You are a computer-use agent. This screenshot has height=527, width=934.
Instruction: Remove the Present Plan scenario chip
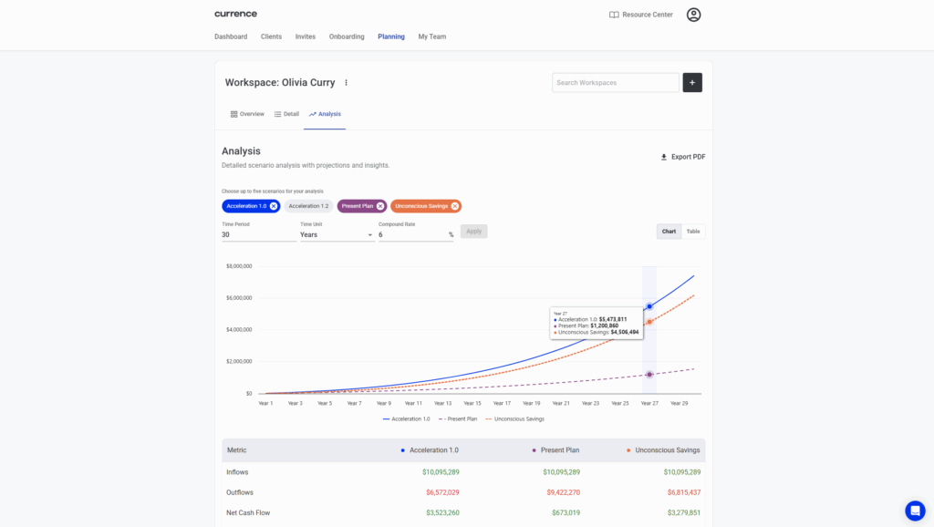point(380,206)
